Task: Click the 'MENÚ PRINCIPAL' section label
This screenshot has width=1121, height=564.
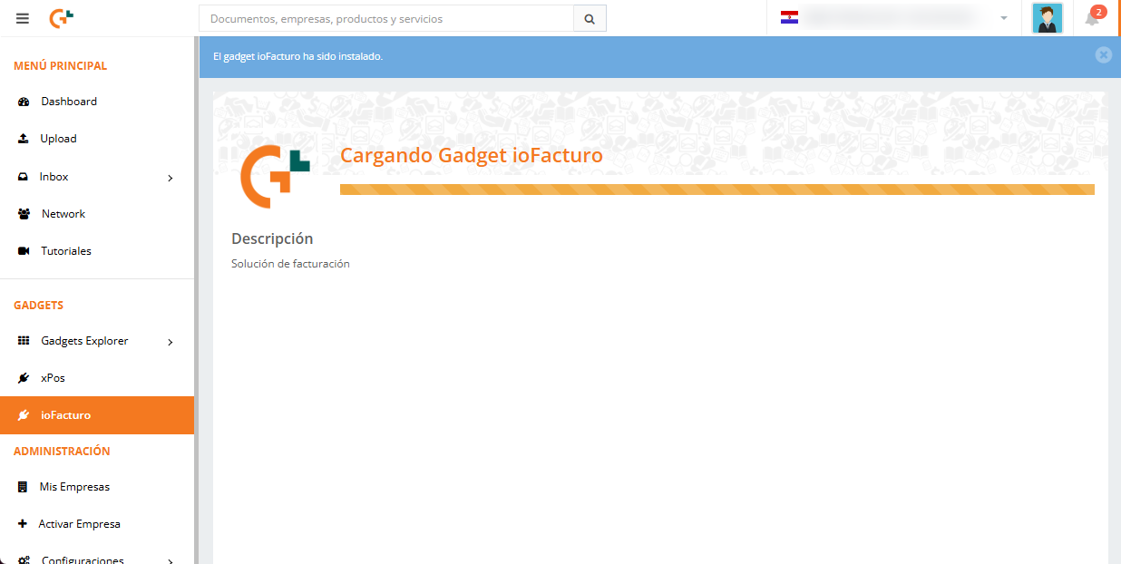Action: click(60, 66)
